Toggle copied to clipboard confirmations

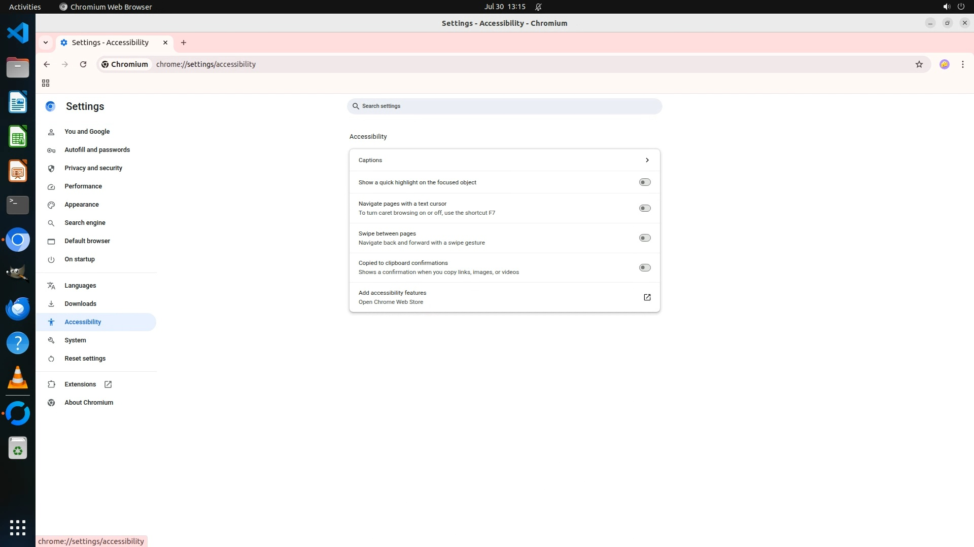coord(644,267)
